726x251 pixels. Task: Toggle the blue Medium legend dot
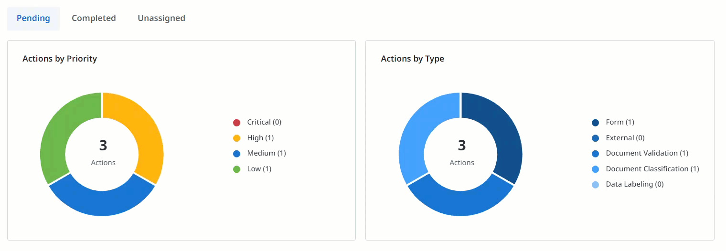pyautogui.click(x=236, y=154)
